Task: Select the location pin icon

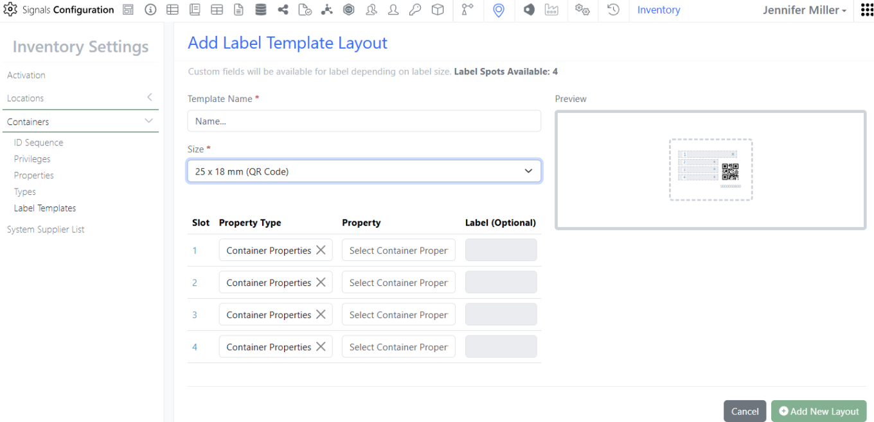Action: [499, 10]
